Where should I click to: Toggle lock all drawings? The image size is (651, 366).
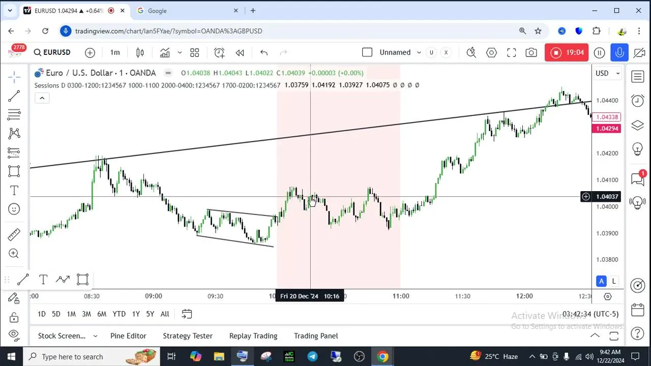coord(14,317)
